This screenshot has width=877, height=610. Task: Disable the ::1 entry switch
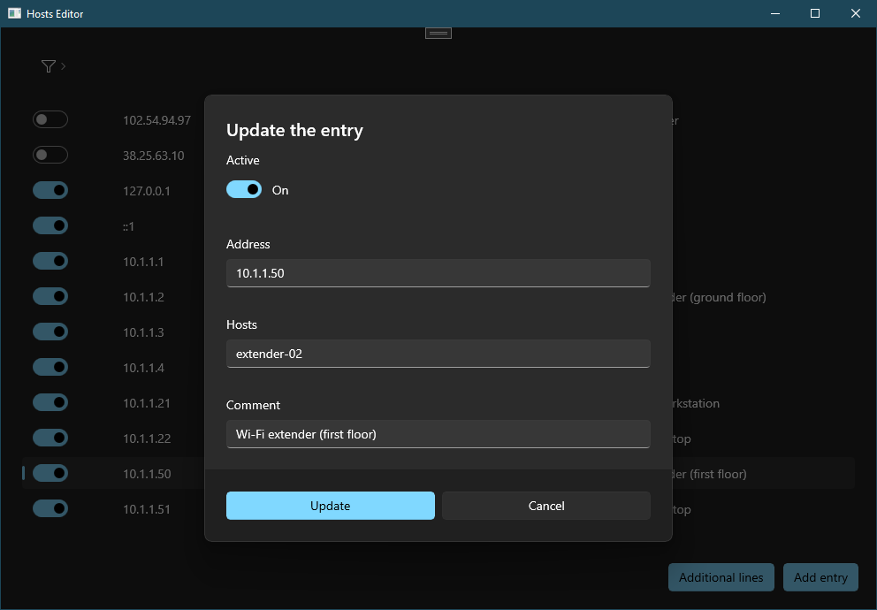[x=50, y=225]
